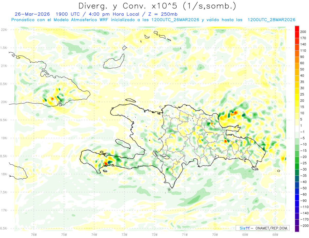Viewport: 309px width, 238px height.
Task: Click the Z = 250mb level text
Action: pyautogui.click(x=164, y=14)
